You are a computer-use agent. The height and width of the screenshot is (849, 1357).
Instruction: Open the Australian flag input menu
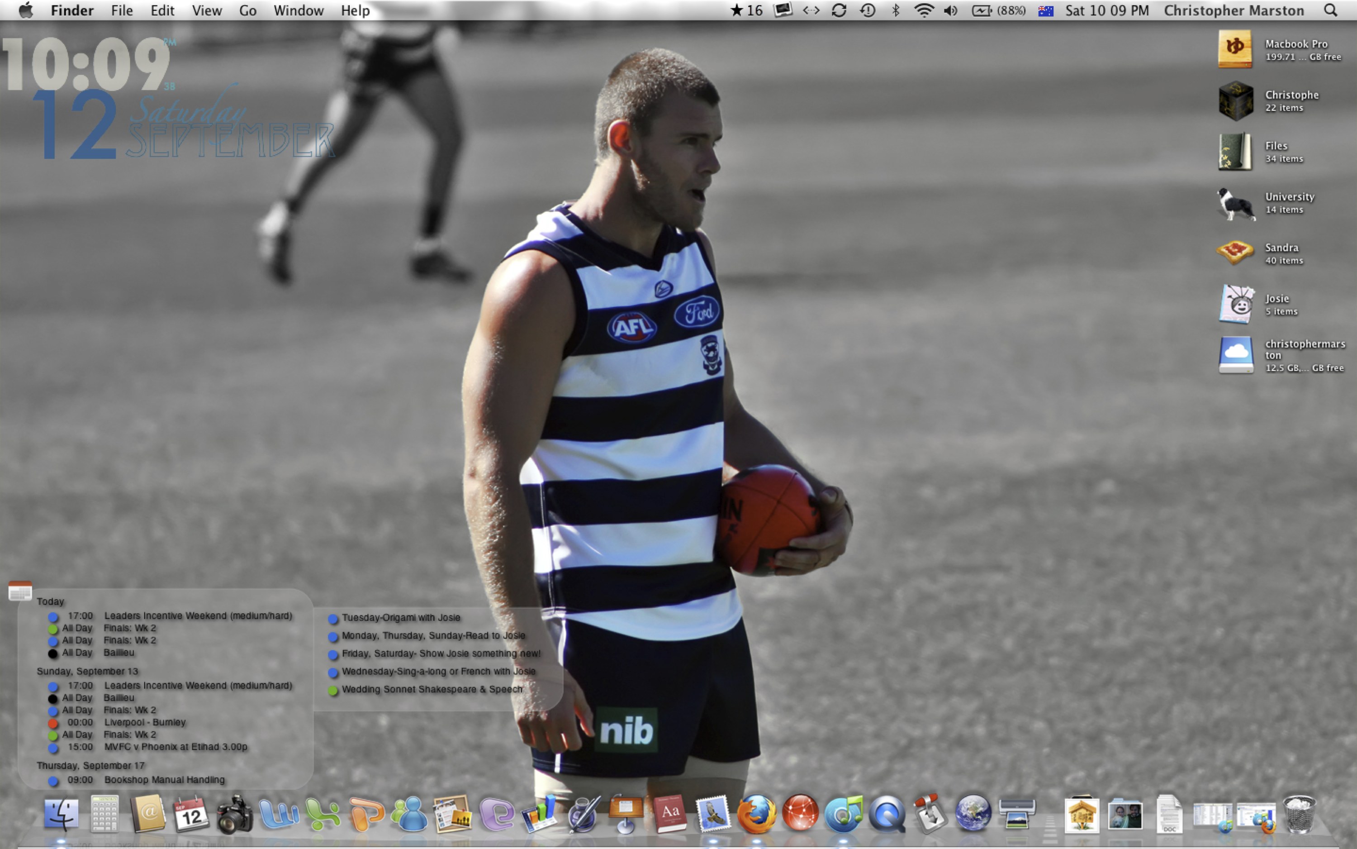[1045, 11]
